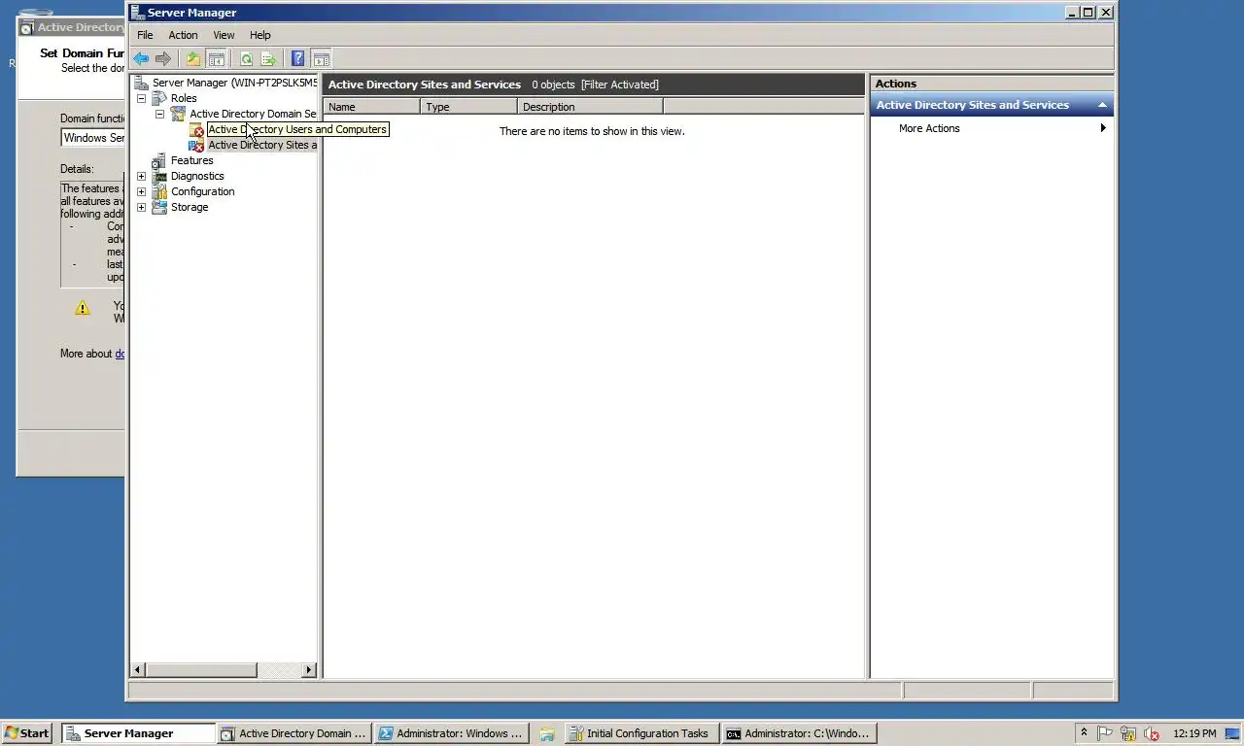Open Windows Explorer from taskbar folder icon

point(547,733)
